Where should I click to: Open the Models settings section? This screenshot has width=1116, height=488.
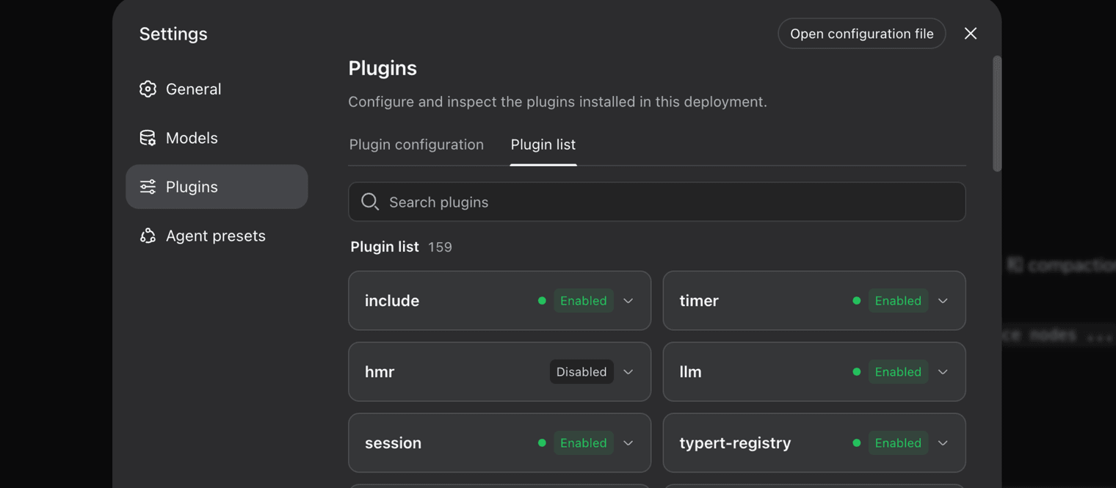tap(217, 138)
